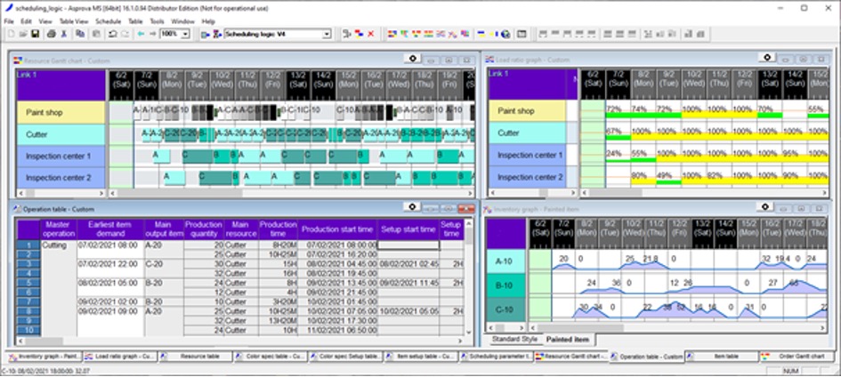Click the Cut scissors icon
Image resolution: width=841 pixels, height=377 pixels.
coord(65,34)
